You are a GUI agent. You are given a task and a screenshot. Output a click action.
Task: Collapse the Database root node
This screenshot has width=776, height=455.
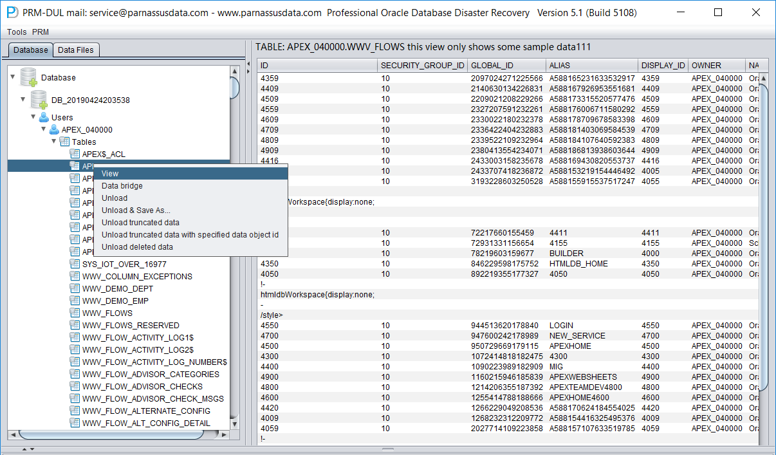pyautogui.click(x=13, y=77)
